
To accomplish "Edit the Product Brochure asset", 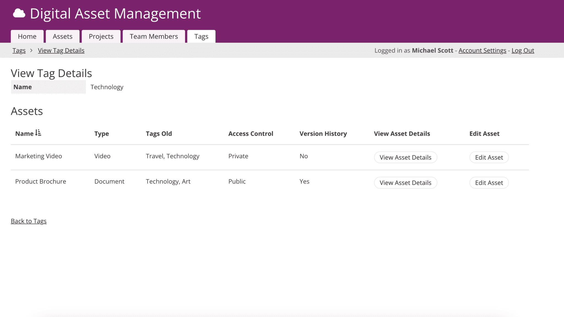I will click(489, 182).
